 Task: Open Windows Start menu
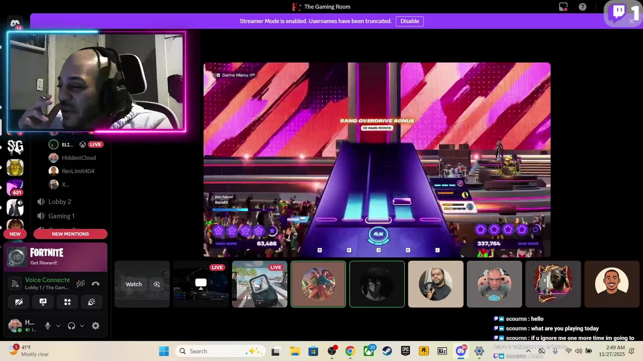(x=164, y=351)
